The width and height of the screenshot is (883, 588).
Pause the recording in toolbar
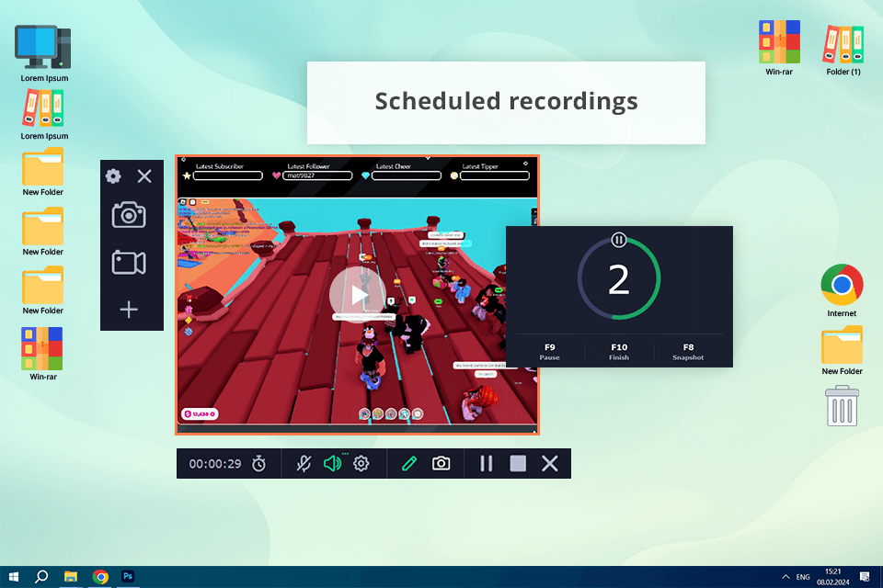coord(487,464)
